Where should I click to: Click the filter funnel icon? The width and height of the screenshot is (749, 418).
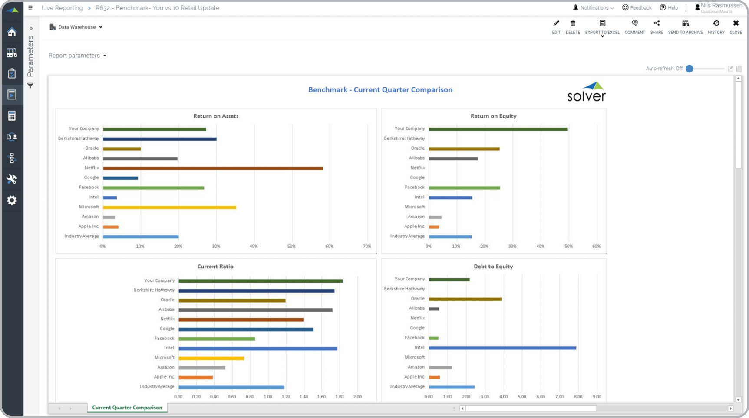pos(30,86)
